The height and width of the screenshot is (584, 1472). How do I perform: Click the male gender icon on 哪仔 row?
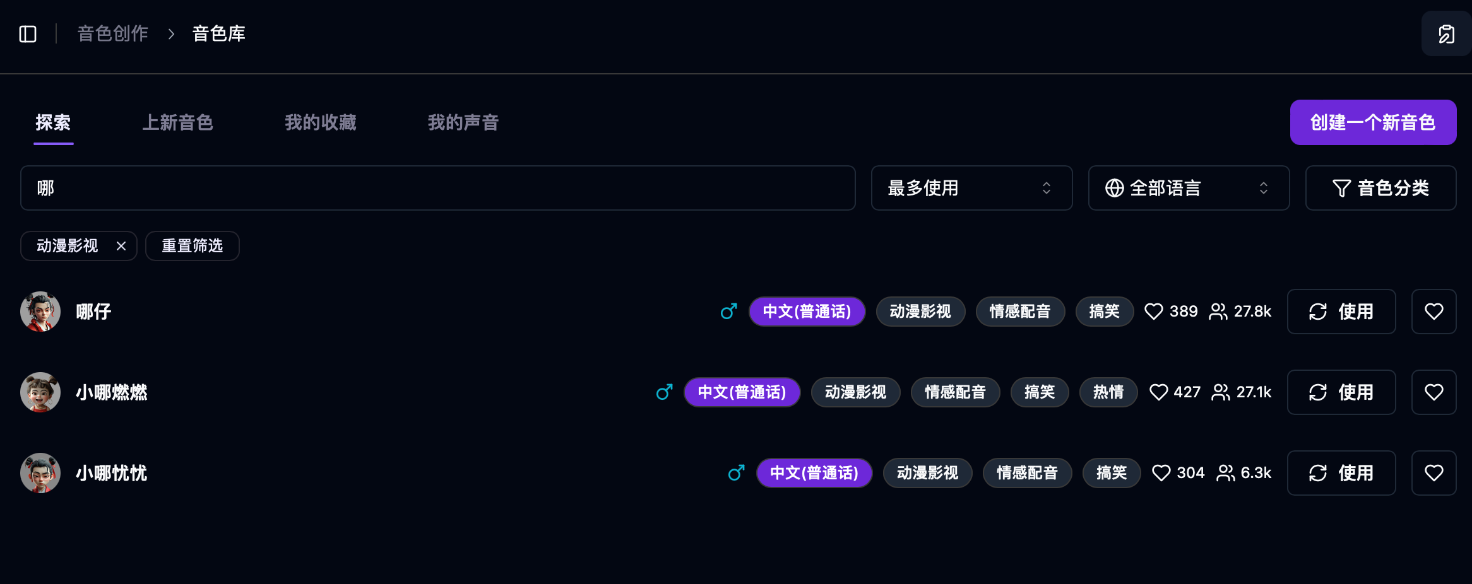pos(728,311)
